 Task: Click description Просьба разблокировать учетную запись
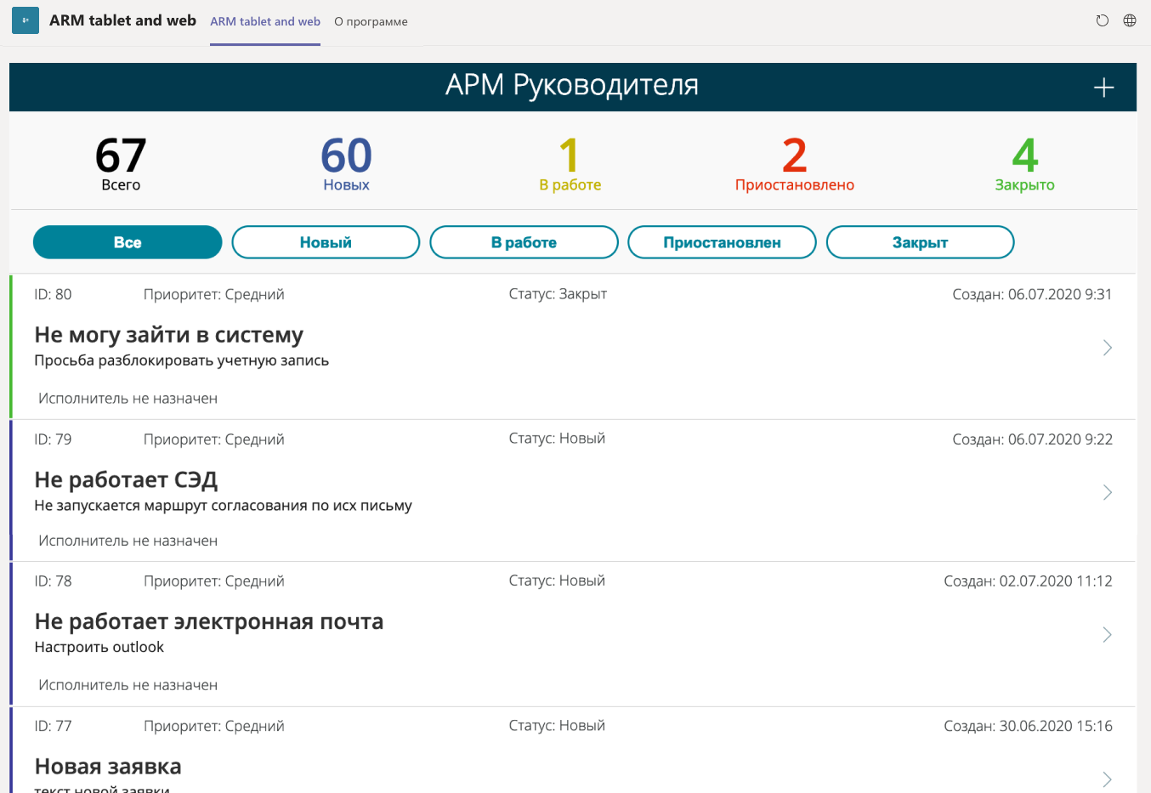(181, 360)
